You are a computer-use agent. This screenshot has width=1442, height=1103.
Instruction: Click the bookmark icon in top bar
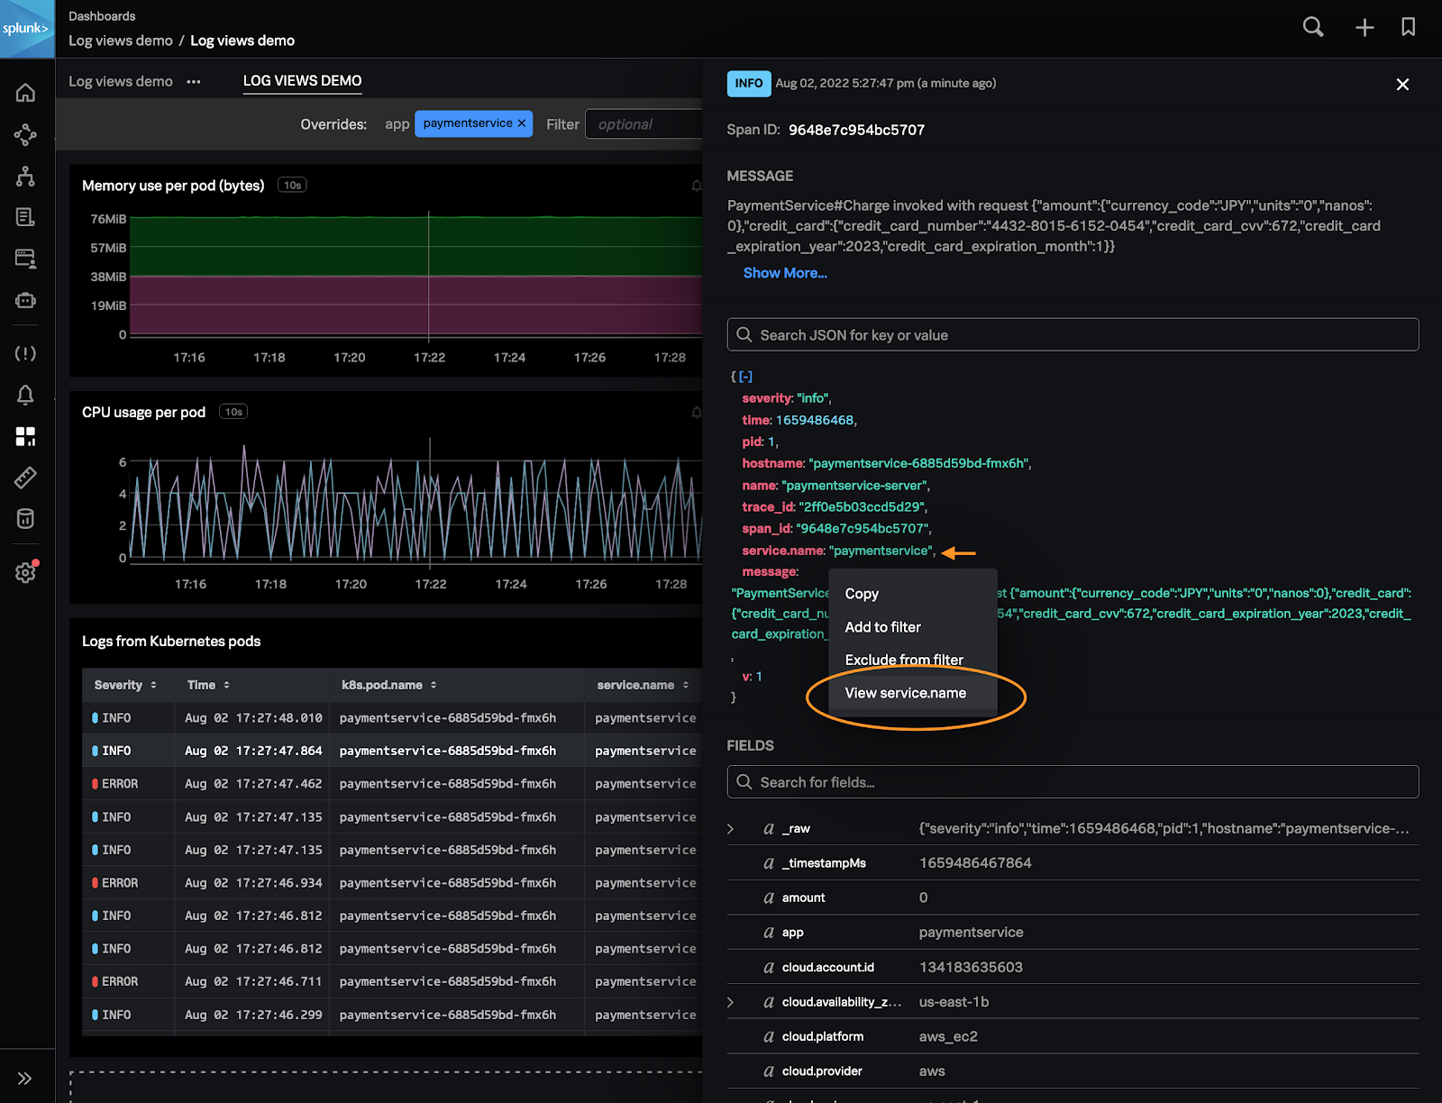click(x=1409, y=27)
